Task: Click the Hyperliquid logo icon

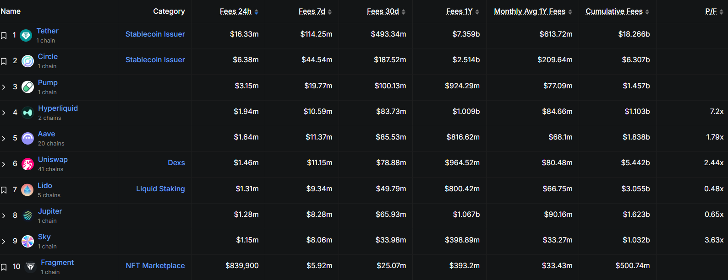Action: coord(27,113)
